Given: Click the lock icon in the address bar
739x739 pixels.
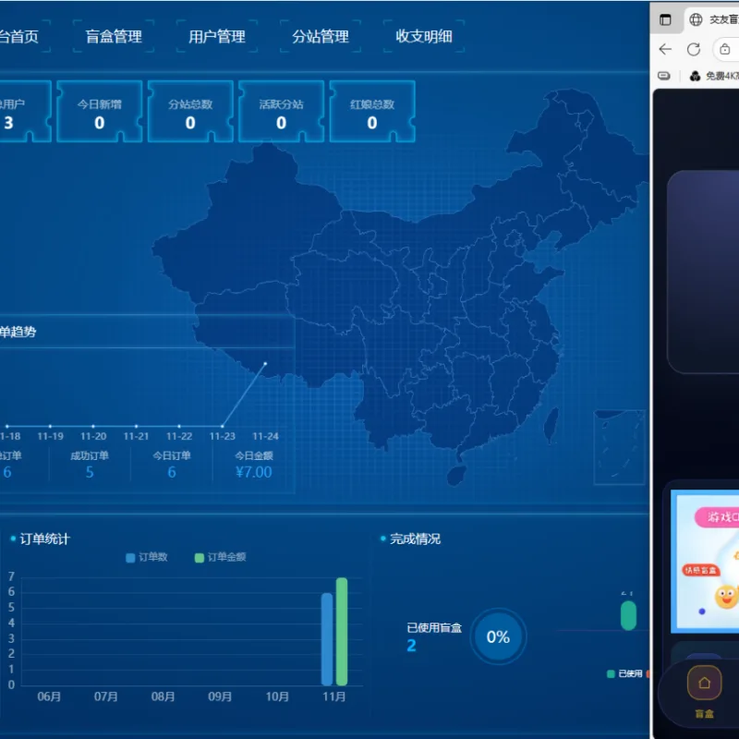Looking at the screenshot, I should [725, 49].
